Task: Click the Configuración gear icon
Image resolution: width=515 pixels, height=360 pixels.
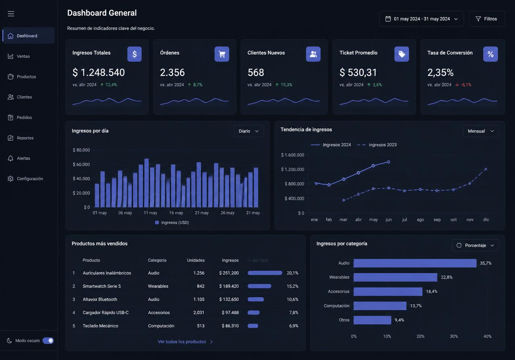Action: coord(10,179)
